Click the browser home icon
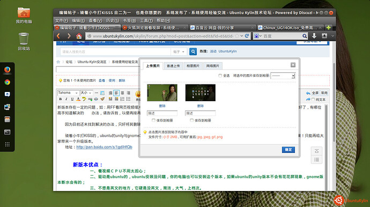This screenshot has width=370, height=207. (79, 36)
